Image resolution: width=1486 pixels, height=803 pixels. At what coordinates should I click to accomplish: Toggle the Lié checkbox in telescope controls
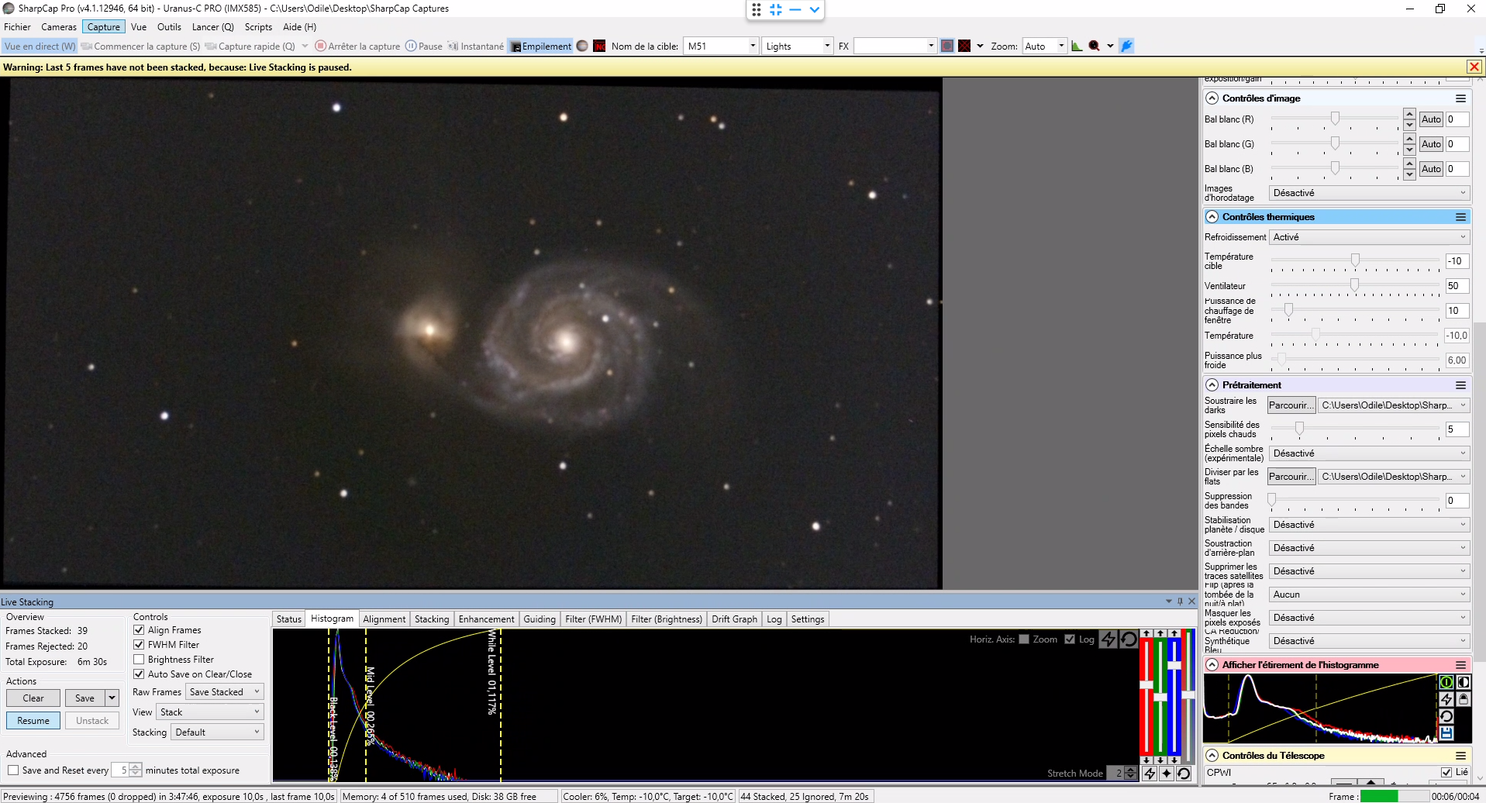click(1446, 772)
